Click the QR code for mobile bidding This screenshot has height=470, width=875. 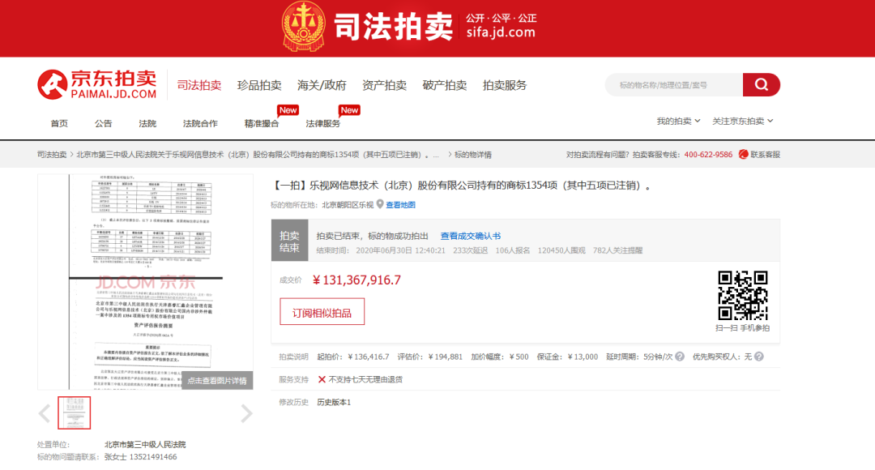coord(742,295)
